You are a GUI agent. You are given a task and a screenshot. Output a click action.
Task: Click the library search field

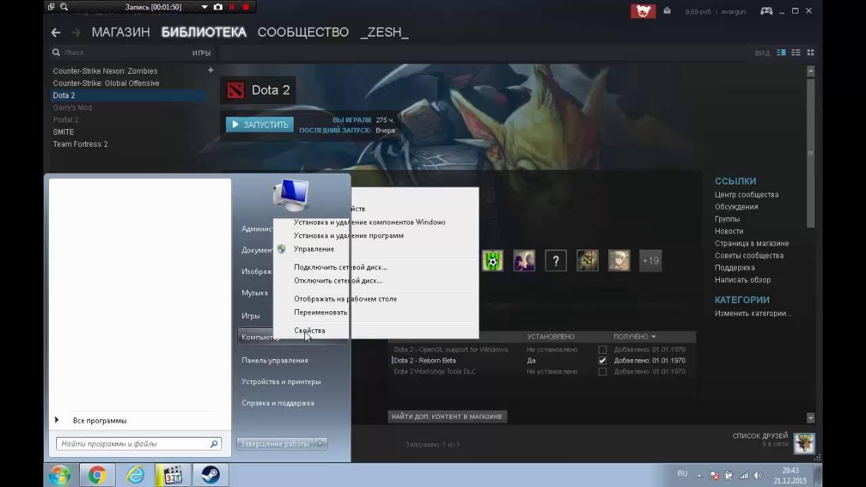118,53
